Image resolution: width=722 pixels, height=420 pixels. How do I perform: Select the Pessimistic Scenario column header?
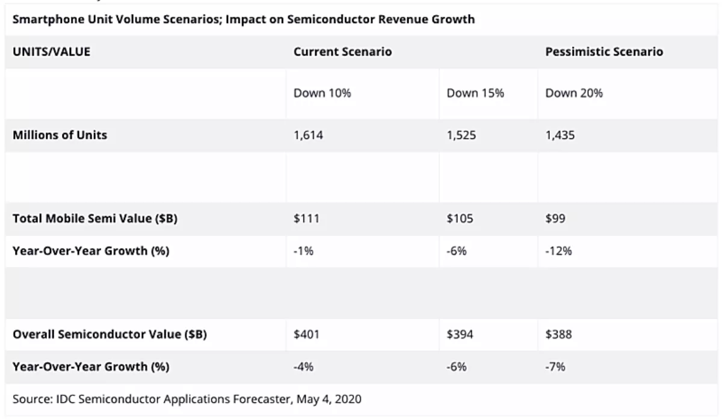pos(604,52)
